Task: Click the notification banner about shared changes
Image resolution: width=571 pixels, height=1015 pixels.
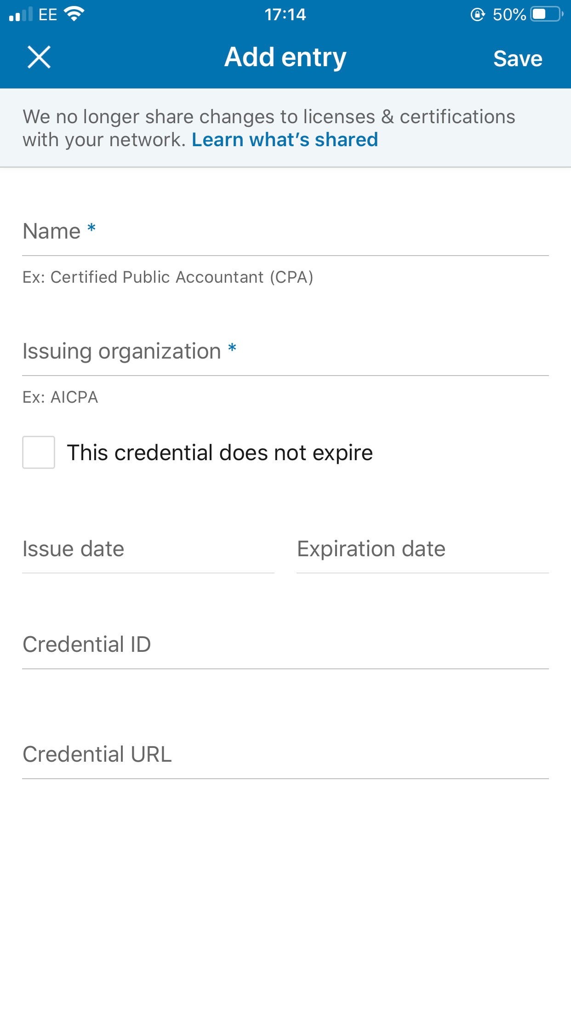Action: tap(285, 126)
